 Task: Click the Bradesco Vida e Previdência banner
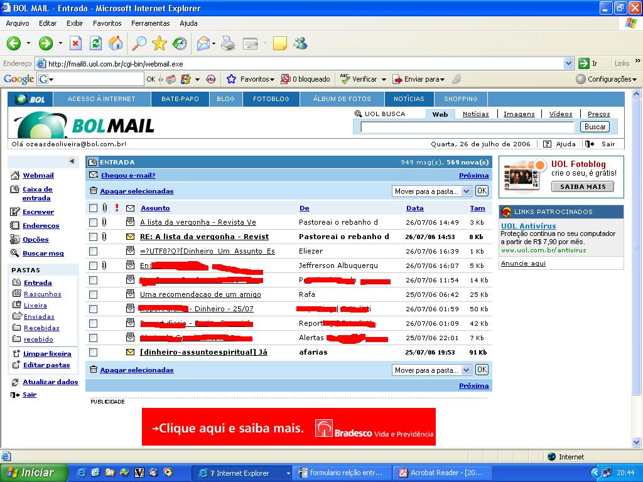click(x=289, y=427)
